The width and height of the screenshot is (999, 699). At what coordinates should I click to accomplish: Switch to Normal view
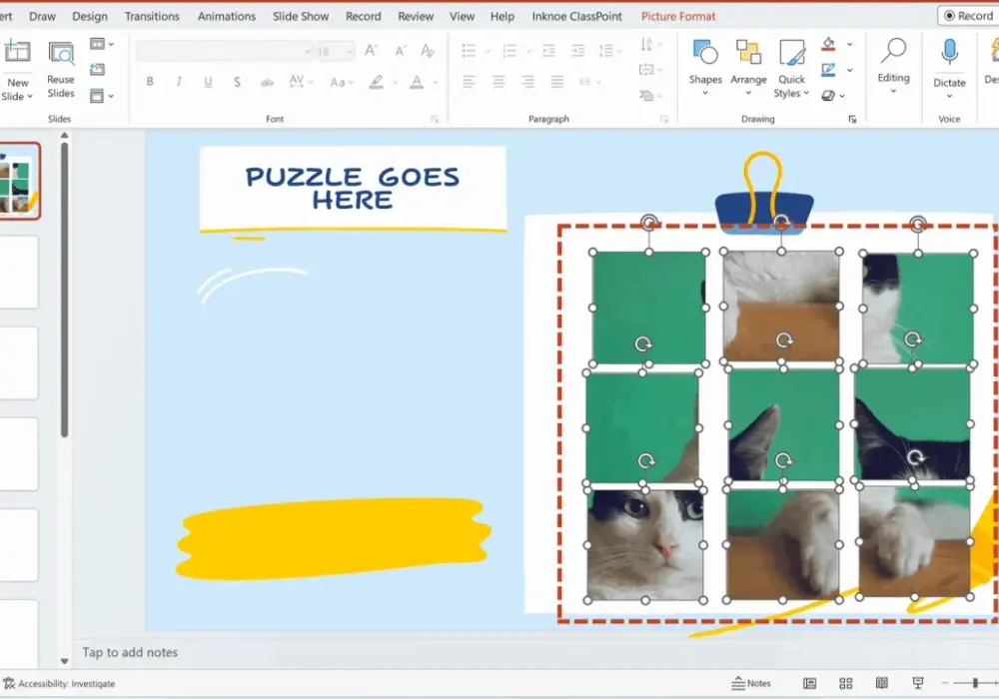pos(809,683)
